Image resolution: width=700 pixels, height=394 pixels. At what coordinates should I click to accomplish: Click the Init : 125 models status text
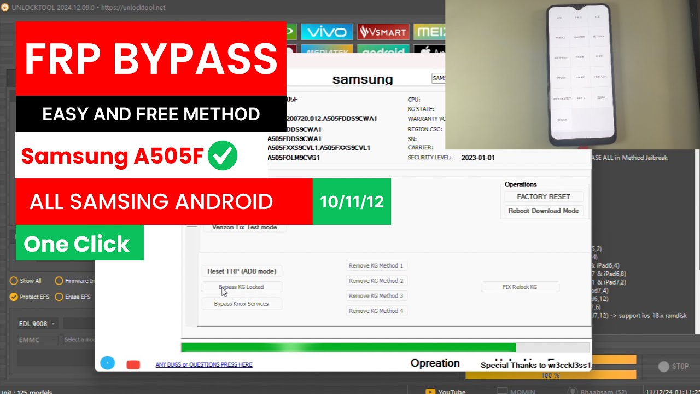pos(26,391)
